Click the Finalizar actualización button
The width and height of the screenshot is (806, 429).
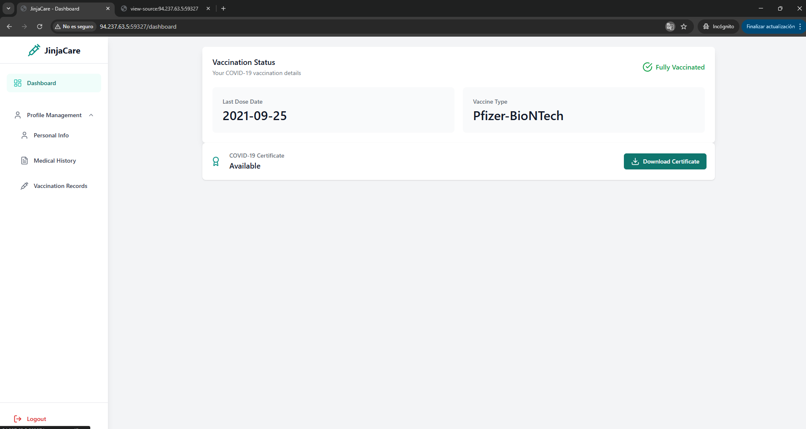click(770, 27)
